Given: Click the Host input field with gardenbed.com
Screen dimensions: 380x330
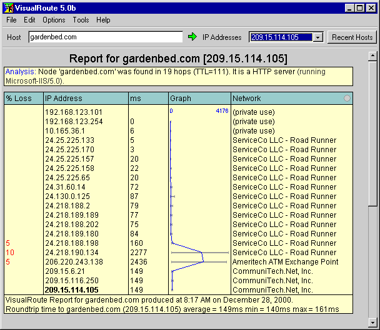Looking at the screenshot, I should (106, 37).
